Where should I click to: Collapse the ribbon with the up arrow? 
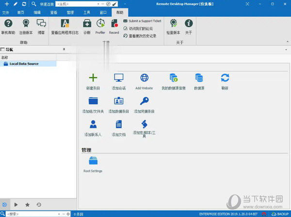[x=288, y=42]
